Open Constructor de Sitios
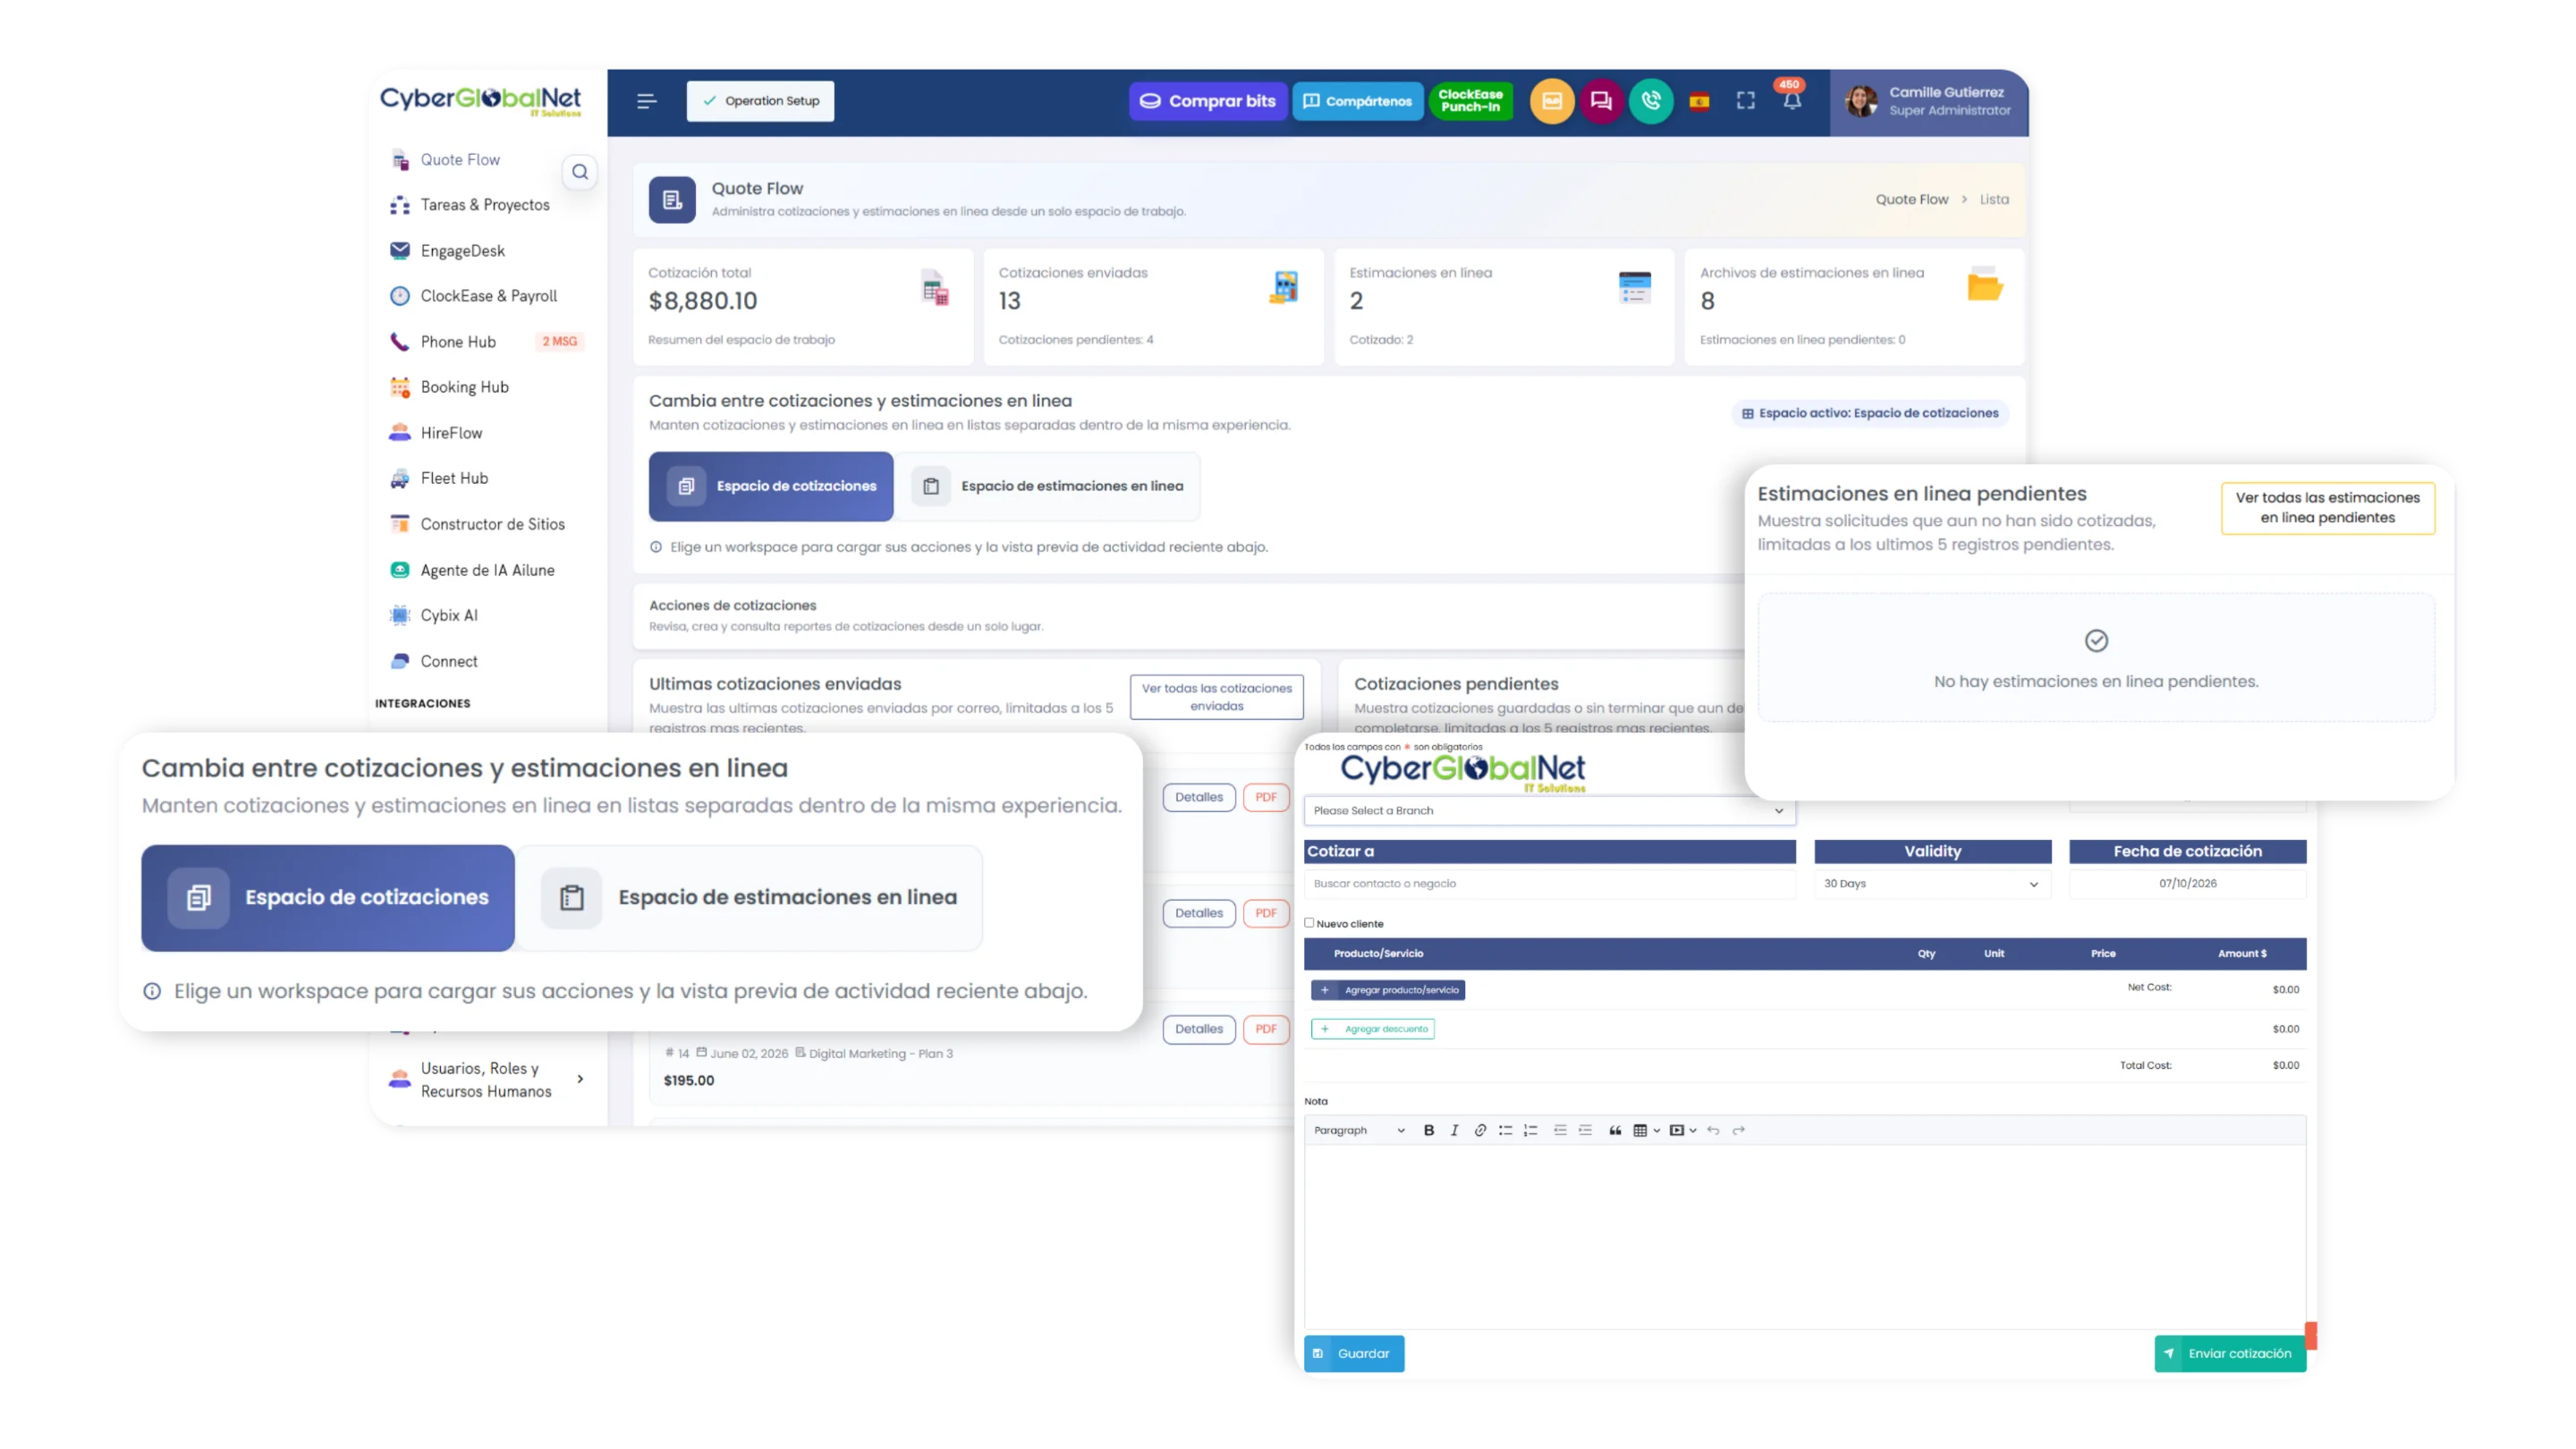 pos(492,524)
